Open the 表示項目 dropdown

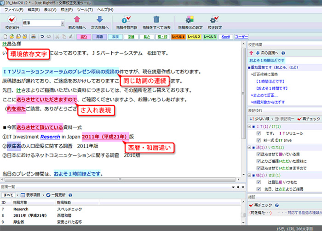pyautogui.click(x=43, y=195)
